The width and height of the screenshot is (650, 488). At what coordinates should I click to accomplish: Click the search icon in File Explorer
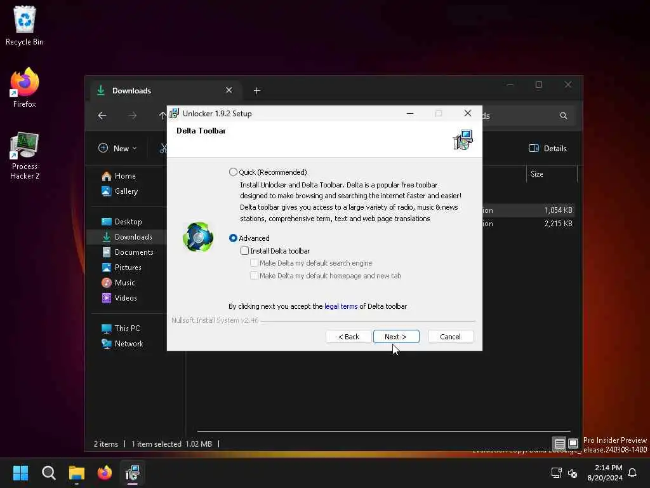point(564,116)
